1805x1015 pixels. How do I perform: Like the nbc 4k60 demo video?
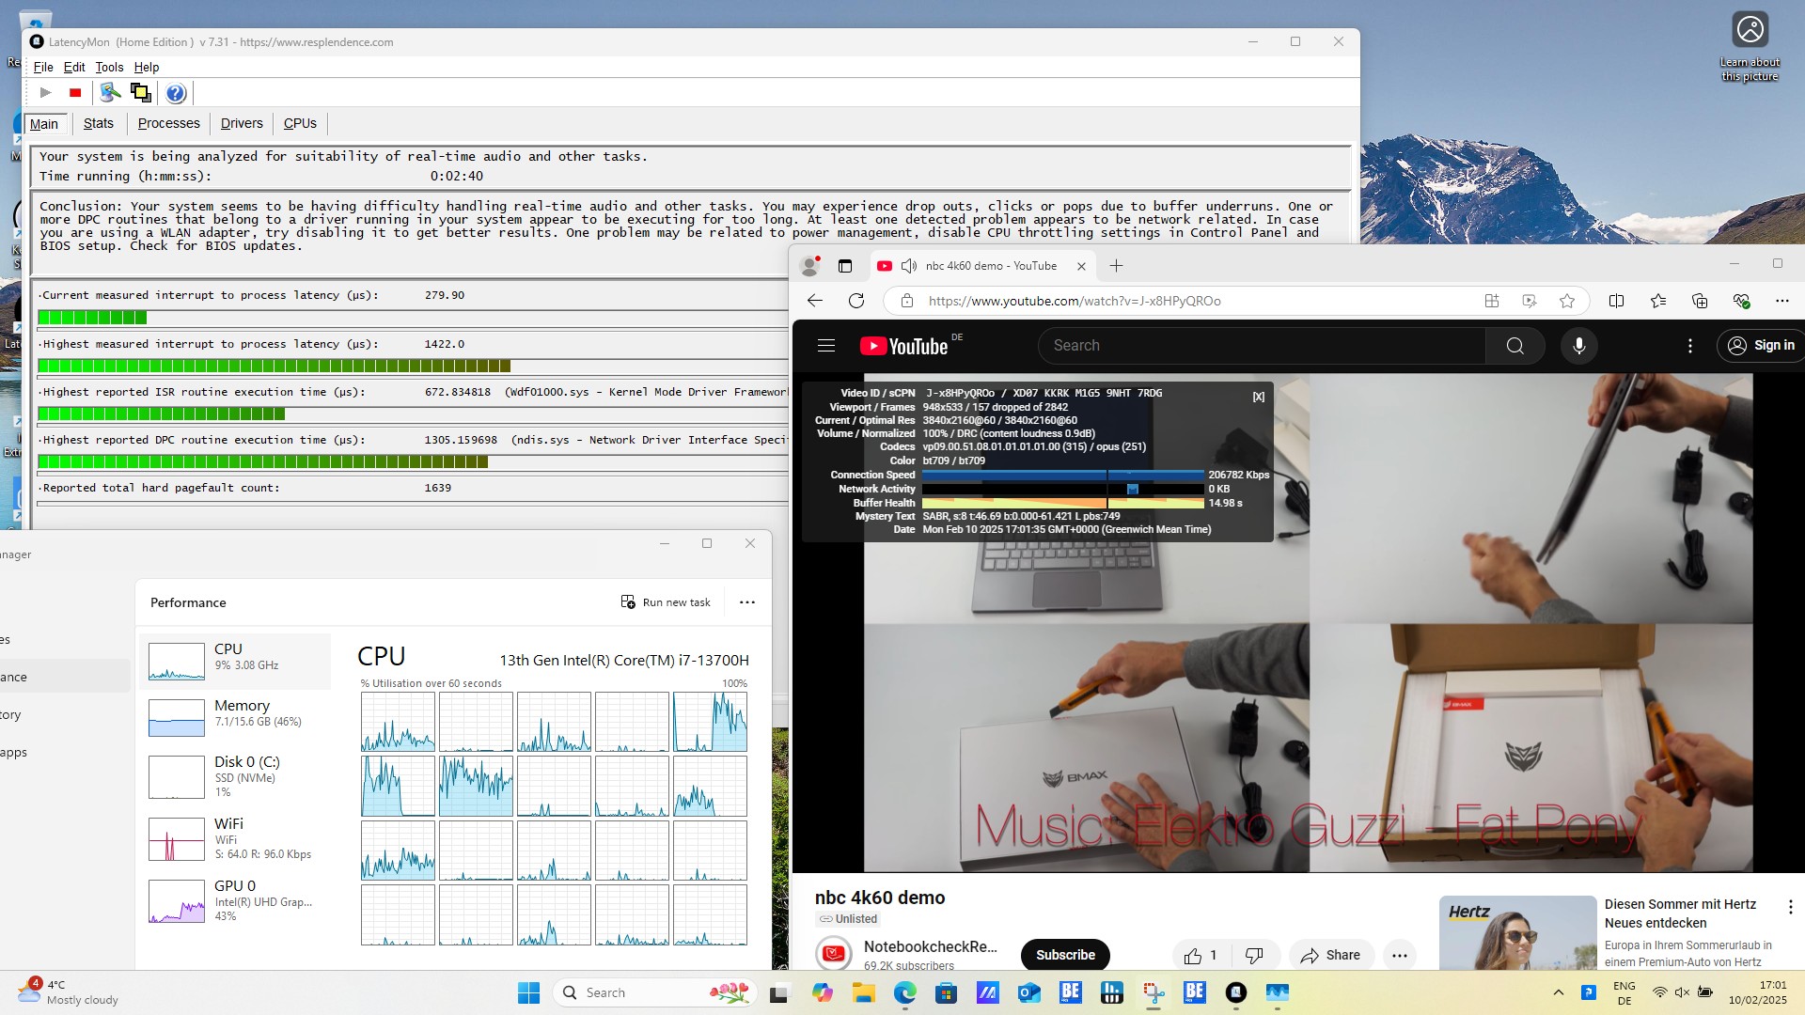1194,955
